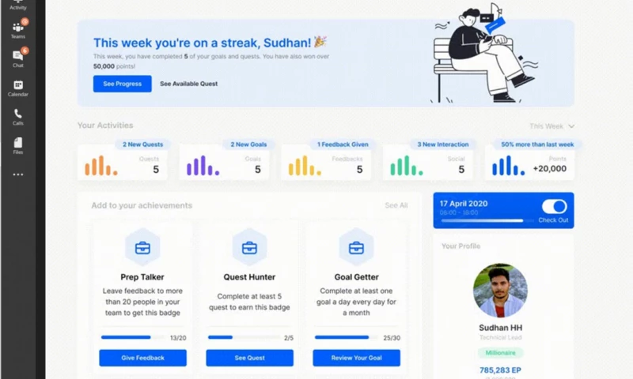Click the 1 Feedback Given tag
The width and height of the screenshot is (633, 379).
(343, 144)
